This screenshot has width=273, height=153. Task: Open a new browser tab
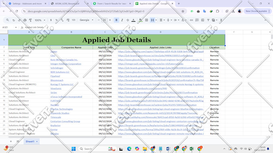click(179, 4)
